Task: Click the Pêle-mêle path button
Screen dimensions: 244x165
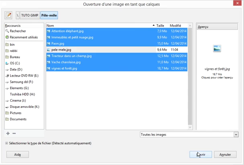Action: coord(49,15)
